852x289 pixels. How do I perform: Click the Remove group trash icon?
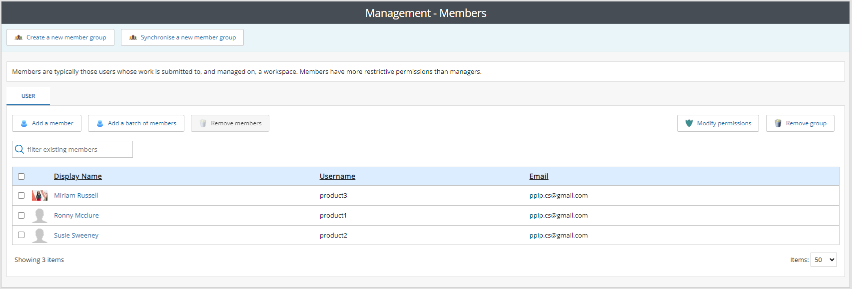tap(778, 123)
